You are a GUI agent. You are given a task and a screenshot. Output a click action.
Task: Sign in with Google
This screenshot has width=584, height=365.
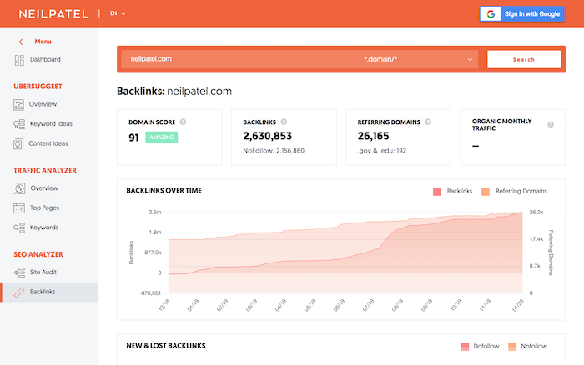pos(521,14)
